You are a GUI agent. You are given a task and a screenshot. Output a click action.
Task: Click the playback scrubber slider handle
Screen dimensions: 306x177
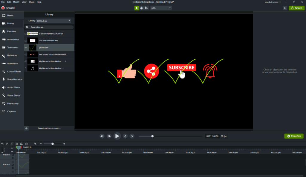(152, 136)
